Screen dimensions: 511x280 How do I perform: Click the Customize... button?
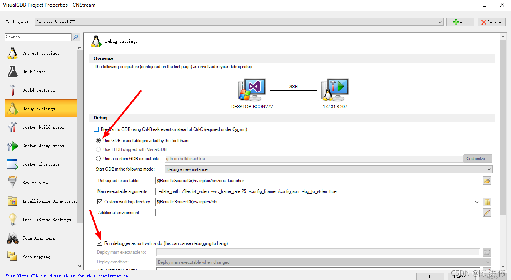point(478,159)
